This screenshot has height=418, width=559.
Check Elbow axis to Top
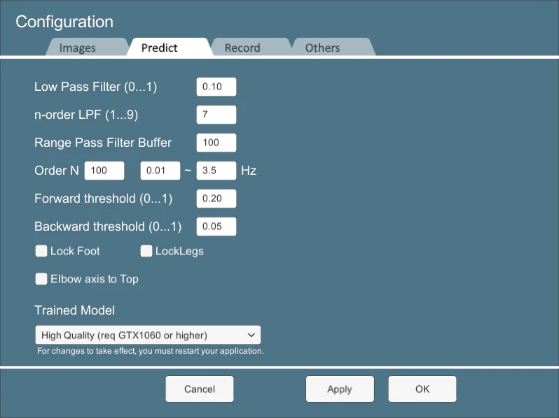pos(41,279)
